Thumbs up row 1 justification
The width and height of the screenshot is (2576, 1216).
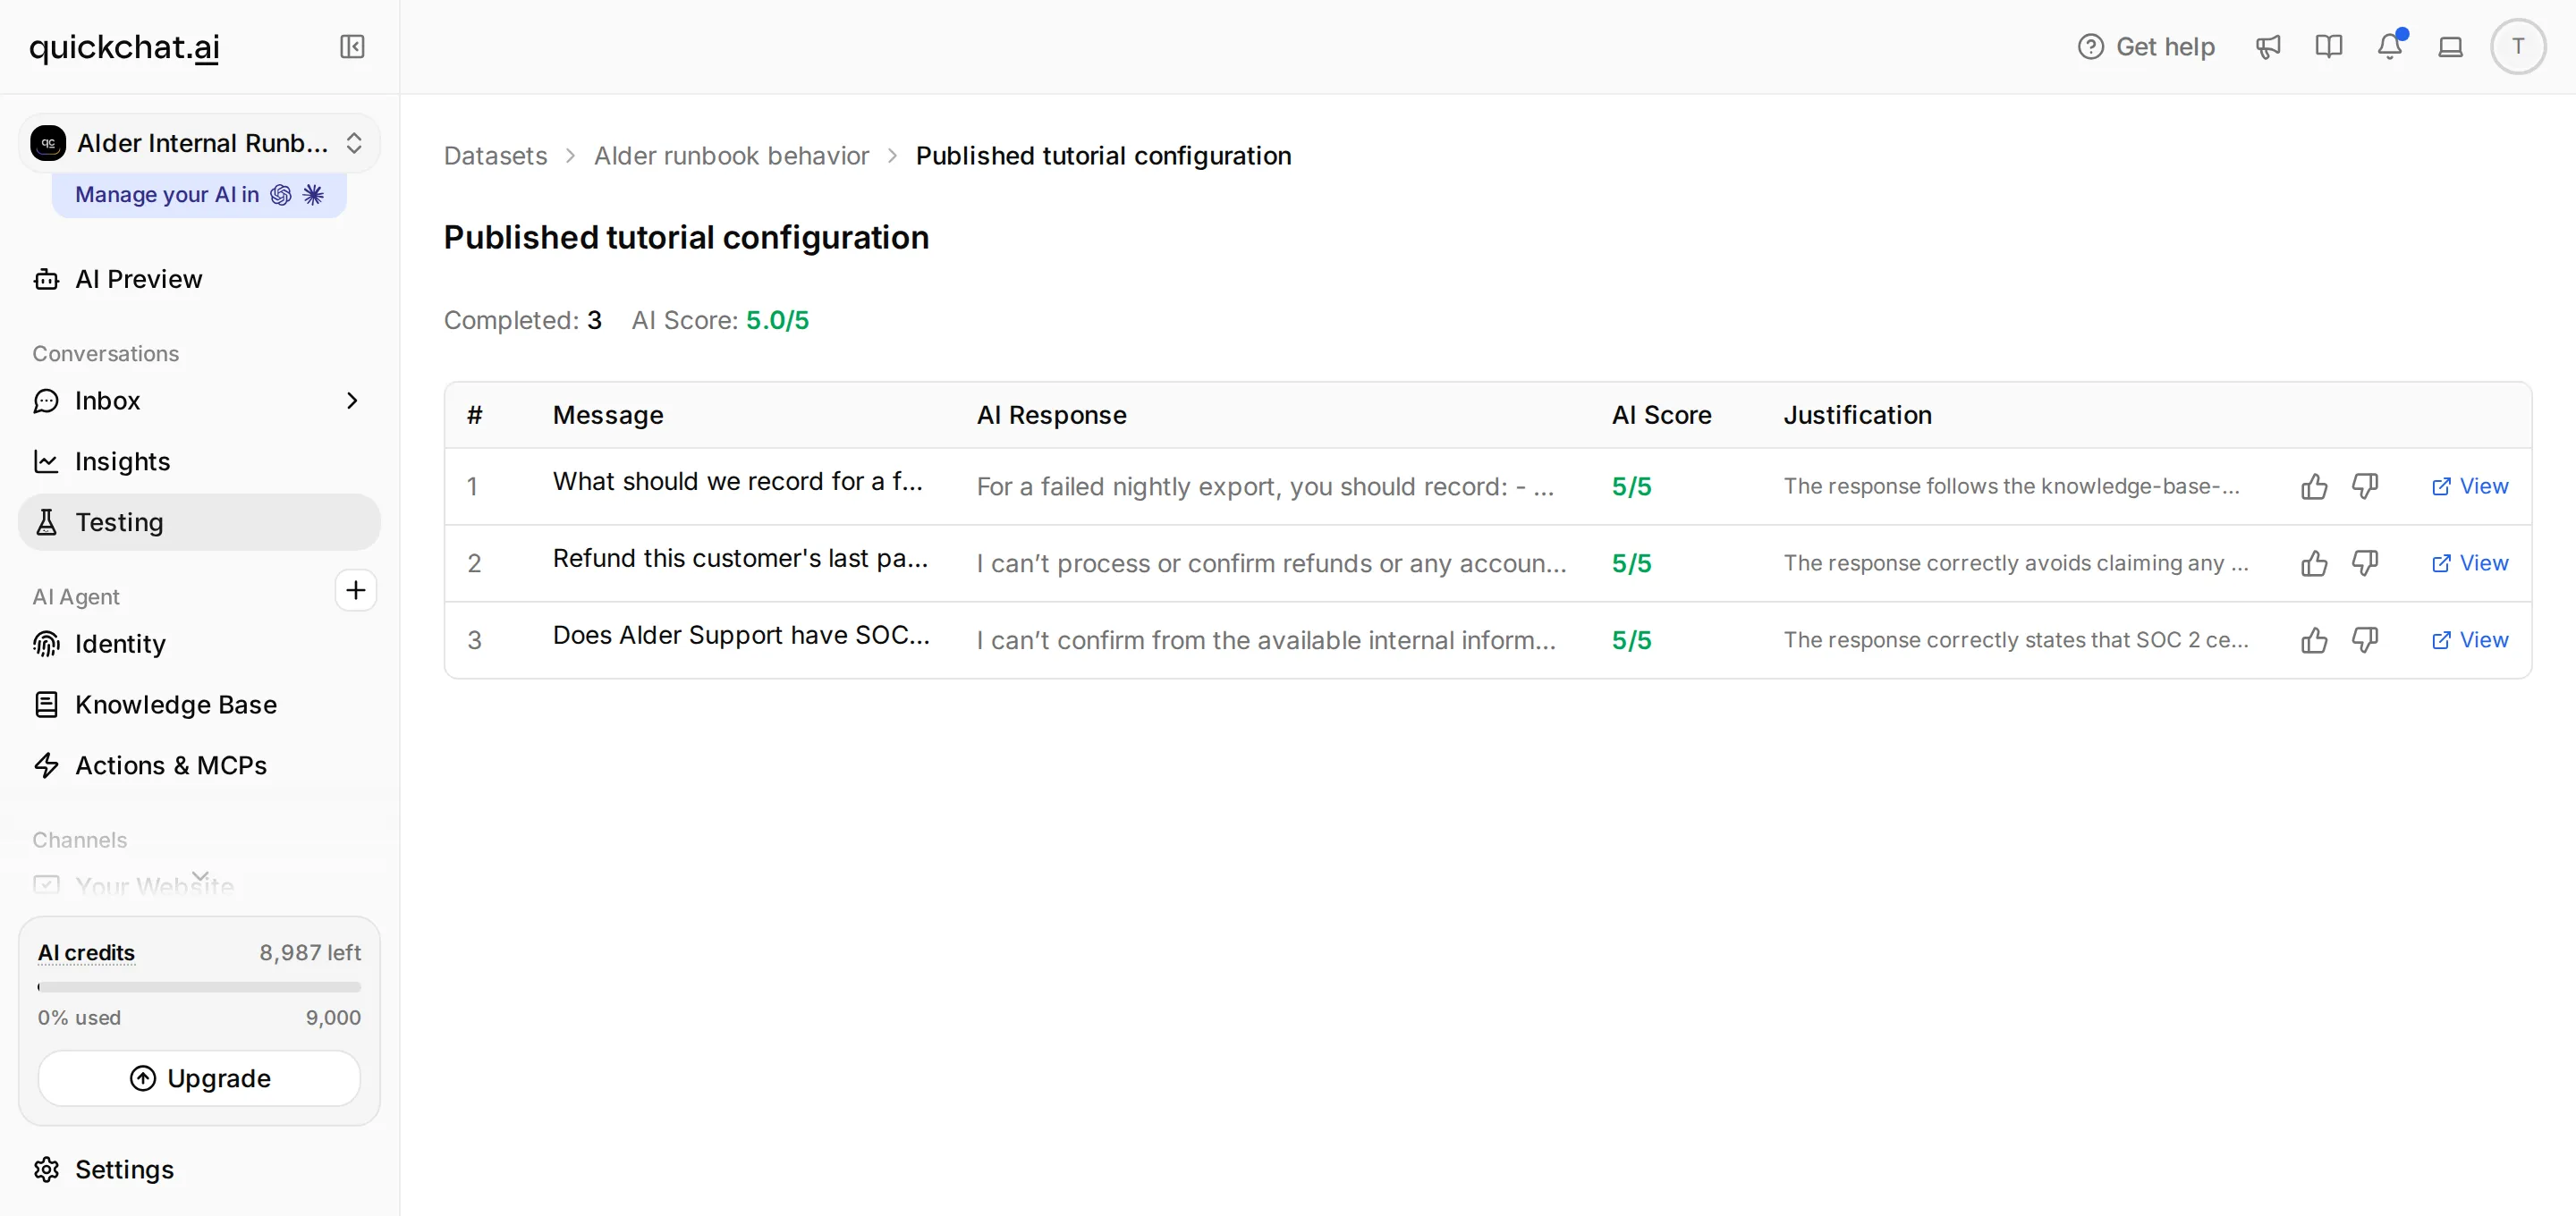[2313, 486]
